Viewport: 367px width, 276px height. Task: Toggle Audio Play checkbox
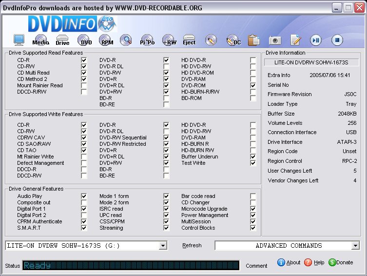pyautogui.click(x=84, y=196)
